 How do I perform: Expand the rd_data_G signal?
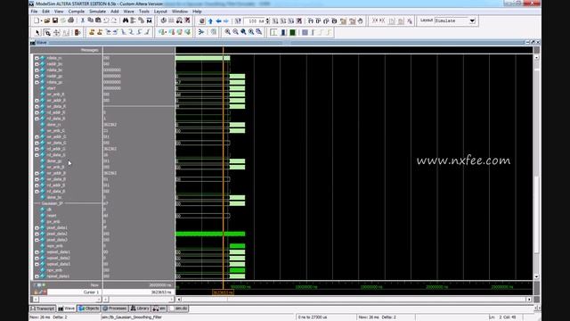[x=37, y=155]
